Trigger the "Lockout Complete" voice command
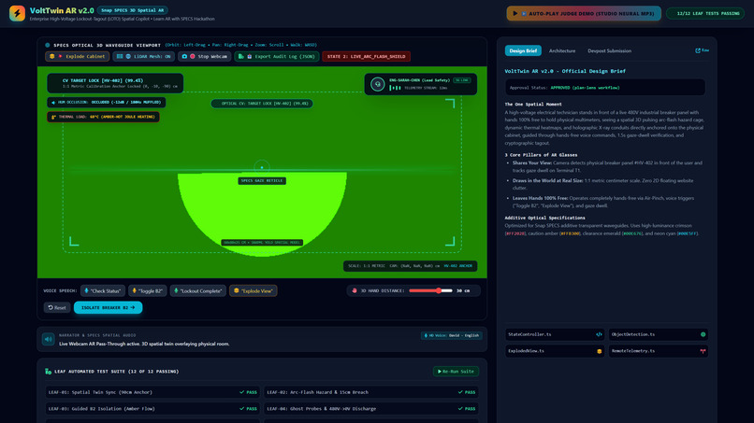Image resolution: width=754 pixels, height=423 pixels. pos(197,290)
